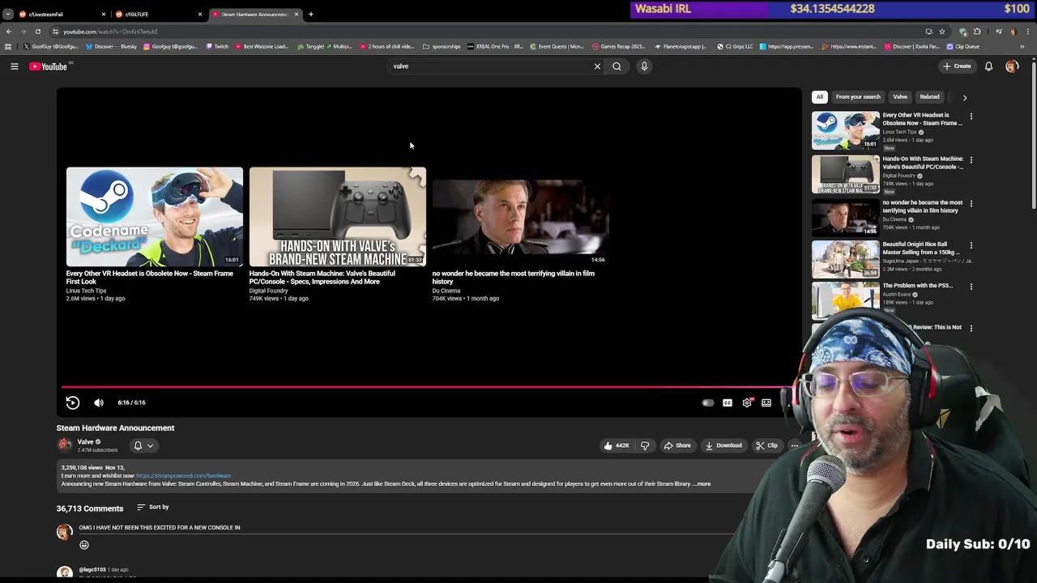This screenshot has width=1037, height=583.
Task: Clear the 'valve' search text
Action: click(597, 66)
